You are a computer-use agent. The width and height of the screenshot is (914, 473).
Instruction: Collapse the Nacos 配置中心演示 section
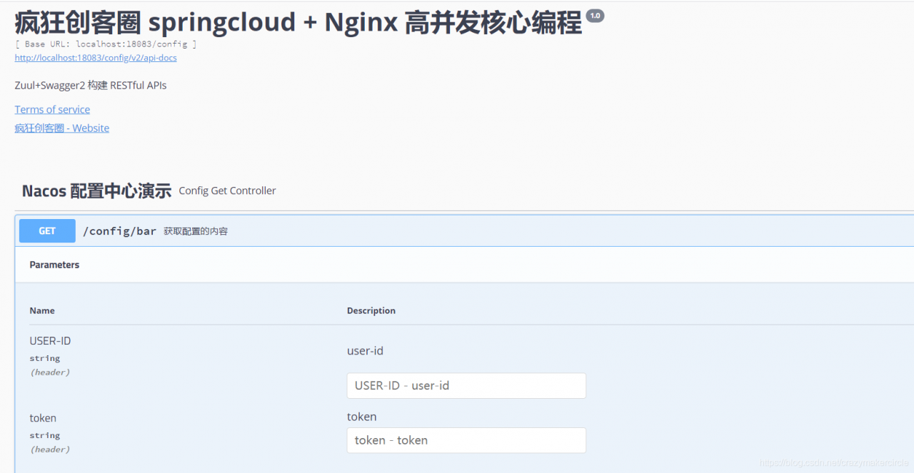click(96, 190)
